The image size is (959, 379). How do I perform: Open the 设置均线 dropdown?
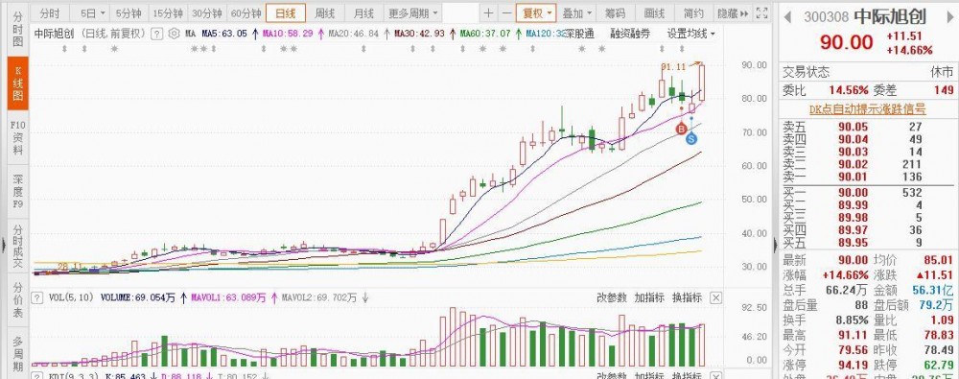(x=690, y=34)
